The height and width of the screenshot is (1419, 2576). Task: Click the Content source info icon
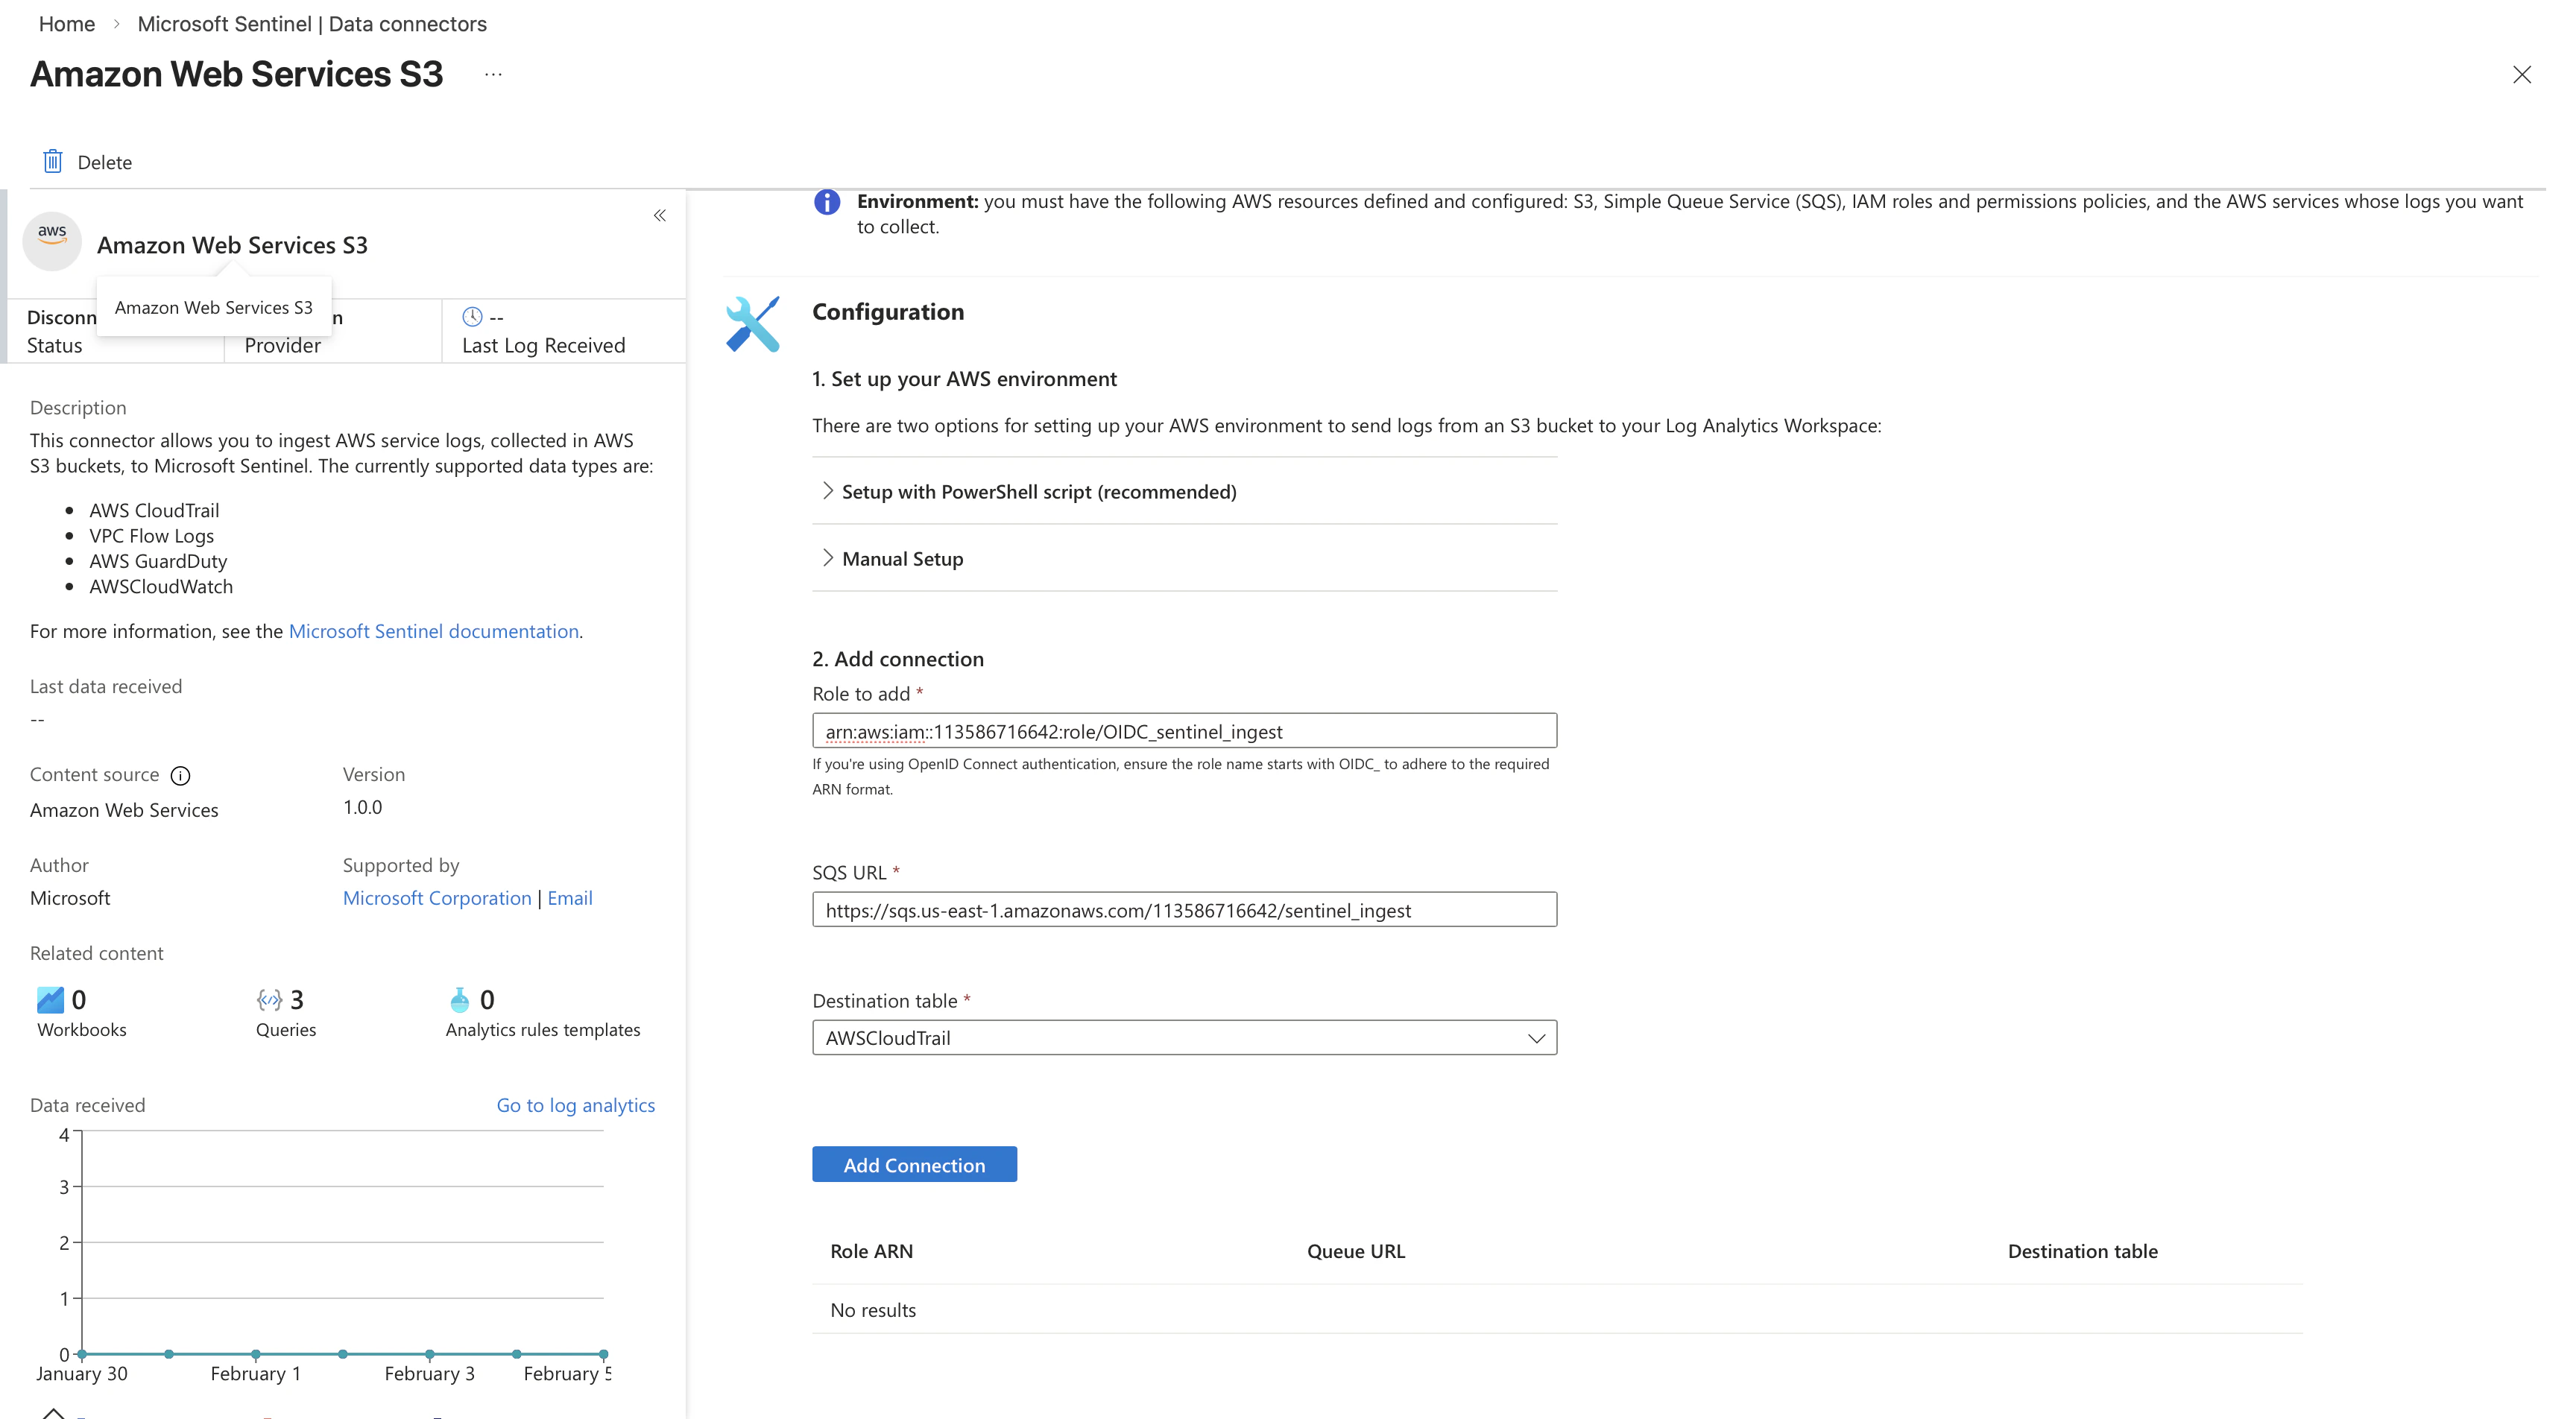(180, 776)
